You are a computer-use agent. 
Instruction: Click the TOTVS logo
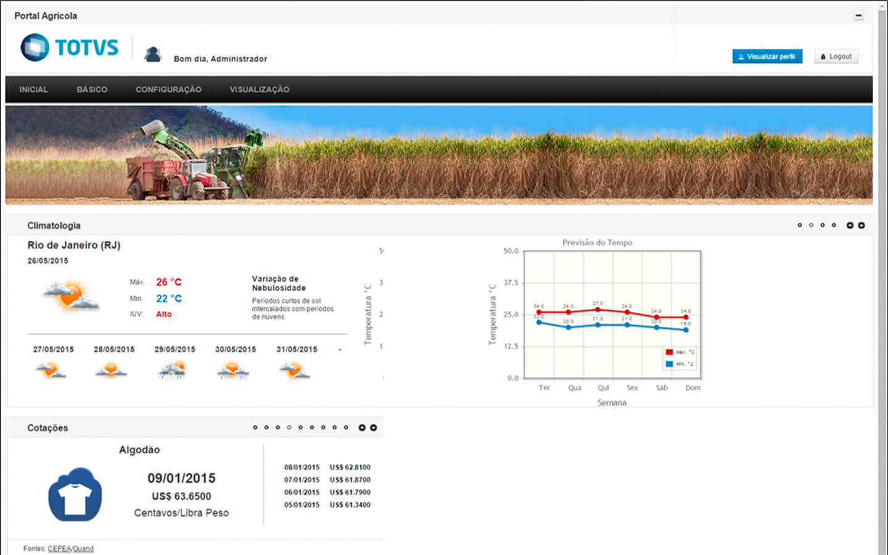69,47
